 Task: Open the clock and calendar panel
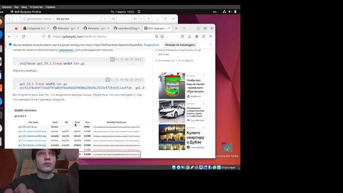122,12
